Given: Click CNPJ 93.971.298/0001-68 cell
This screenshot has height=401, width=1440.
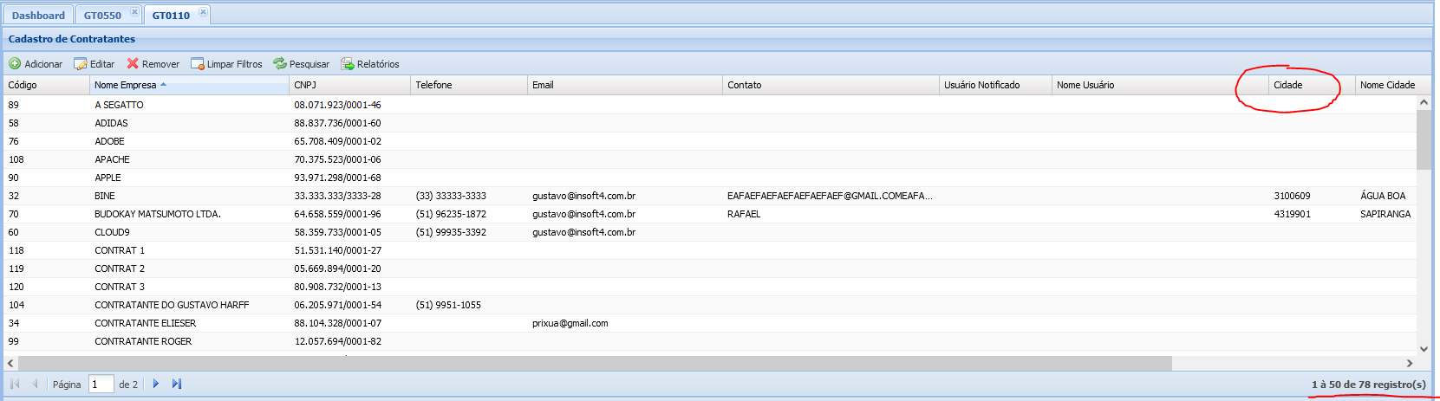Looking at the screenshot, I should [x=349, y=178].
